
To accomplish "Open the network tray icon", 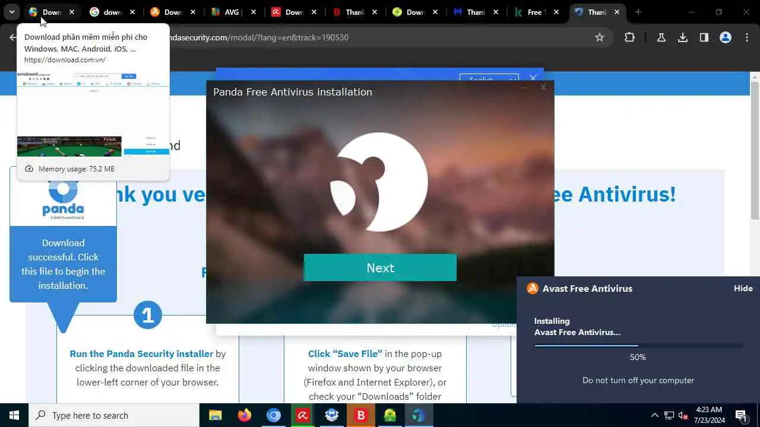I will [x=669, y=415].
